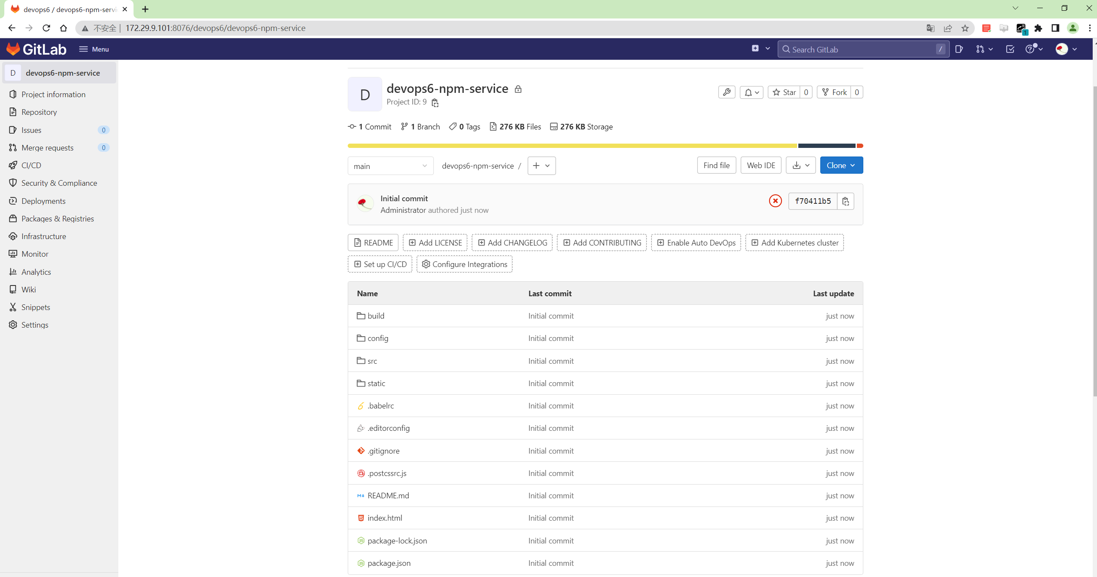This screenshot has height=577, width=1097.
Task: Open the README button
Action: [373, 242]
